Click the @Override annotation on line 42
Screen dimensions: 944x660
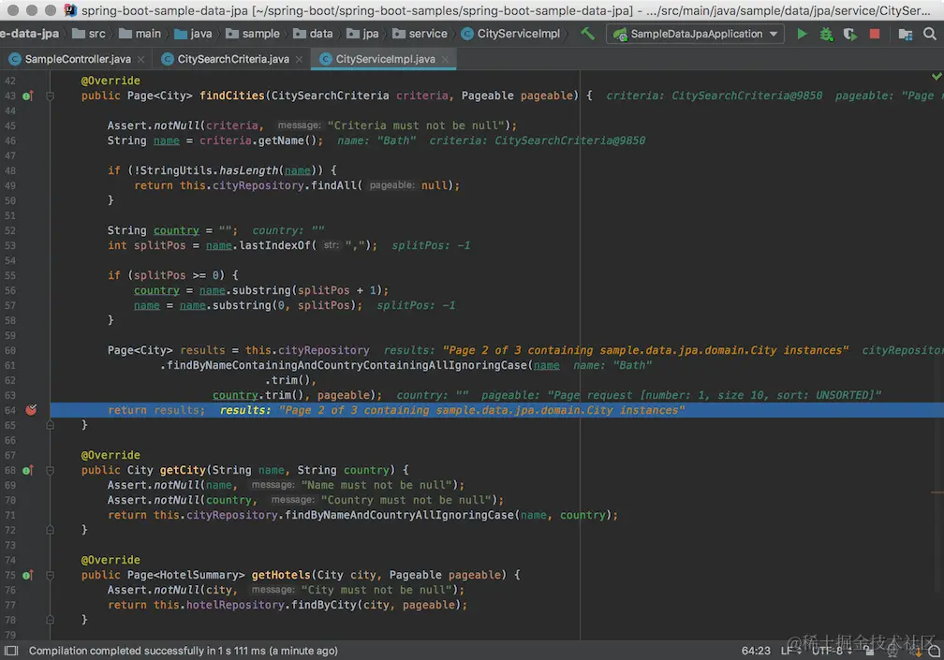111,81
